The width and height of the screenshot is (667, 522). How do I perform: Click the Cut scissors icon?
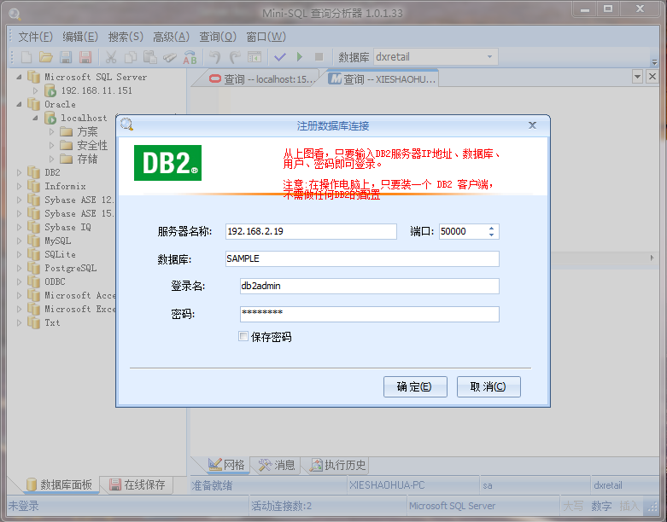click(111, 57)
